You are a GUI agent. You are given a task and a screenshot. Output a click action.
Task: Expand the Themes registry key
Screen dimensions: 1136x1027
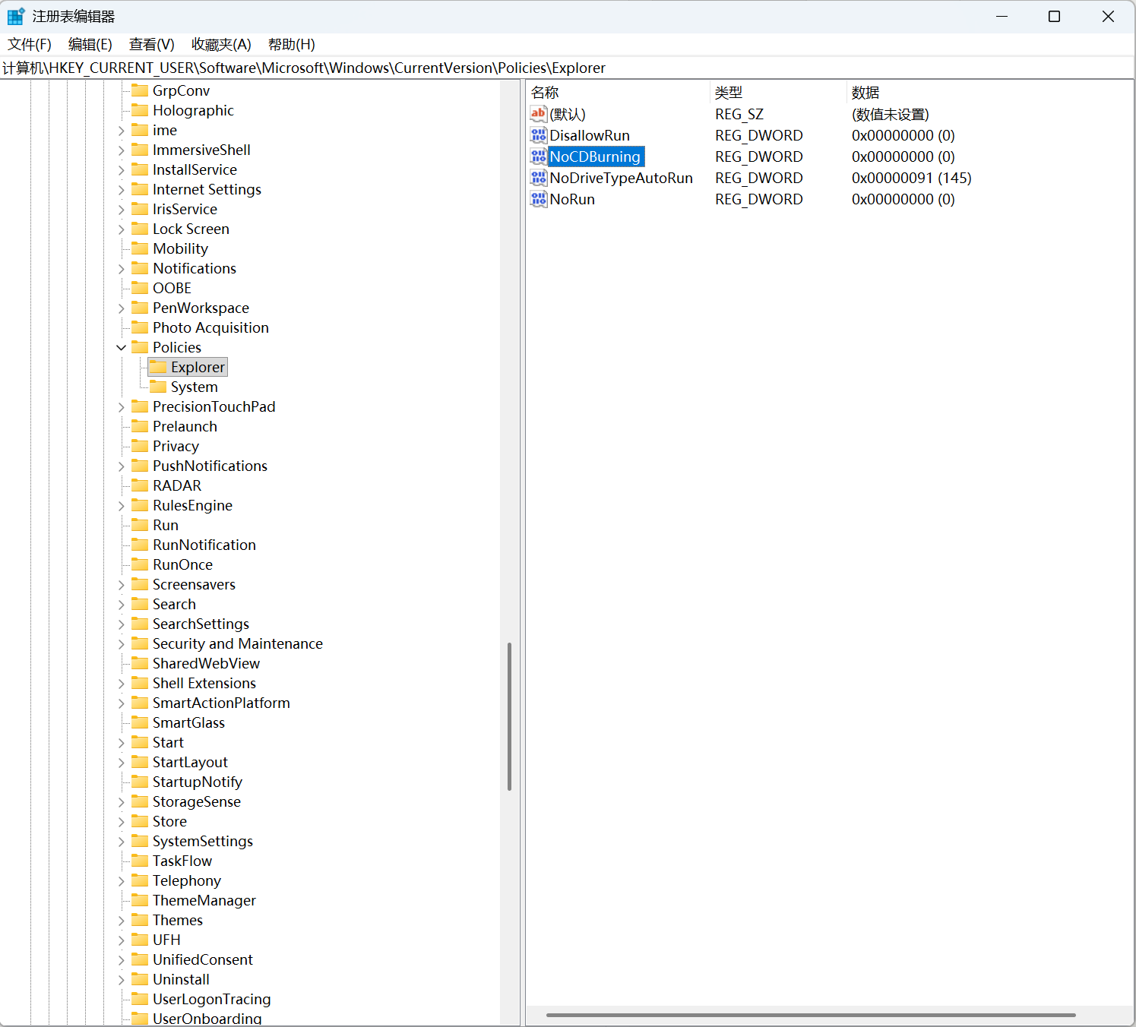pos(122,920)
